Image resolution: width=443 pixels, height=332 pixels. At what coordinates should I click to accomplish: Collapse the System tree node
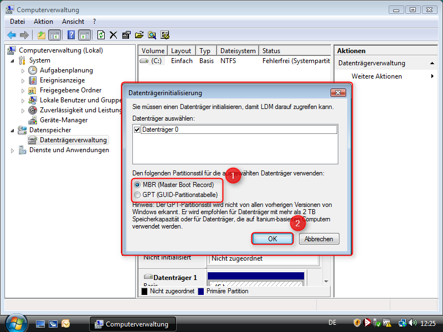coord(12,61)
